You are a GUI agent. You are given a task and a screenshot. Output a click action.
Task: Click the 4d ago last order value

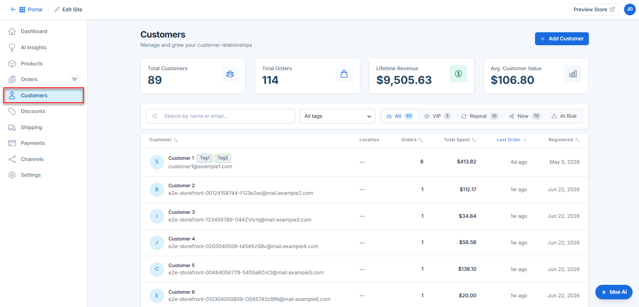pos(518,162)
